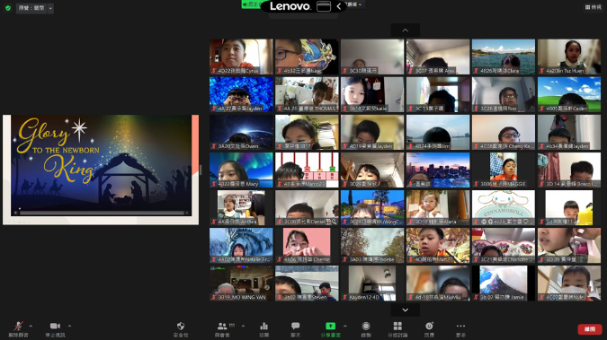
Task: Open the Chat bubble icon
Action: coord(295,329)
